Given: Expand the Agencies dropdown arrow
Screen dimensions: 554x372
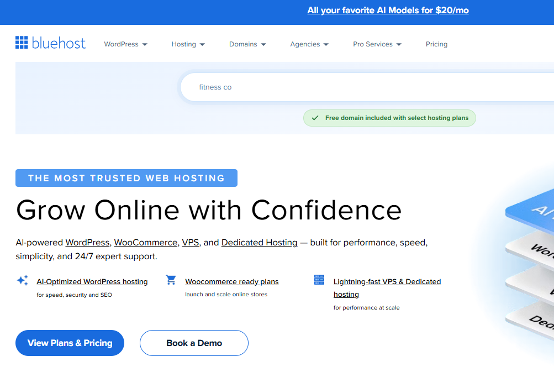Looking at the screenshot, I should 326,45.
